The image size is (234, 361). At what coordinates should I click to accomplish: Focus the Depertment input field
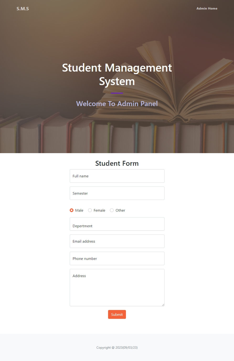click(117, 224)
